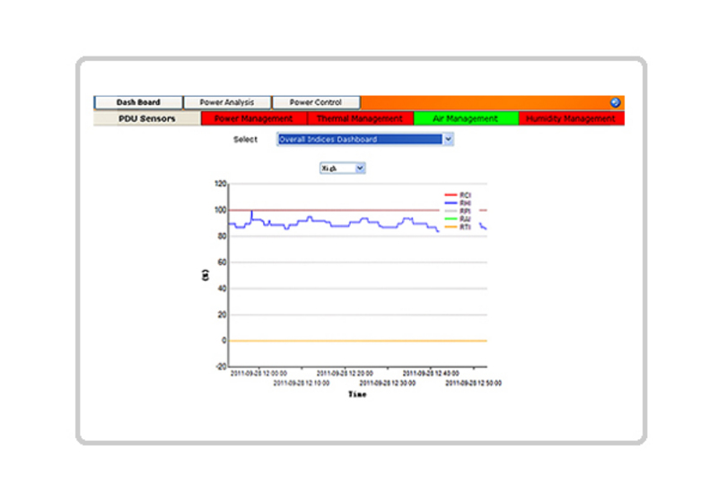Go to the Power Control tab
The width and height of the screenshot is (718, 492).
point(316,103)
